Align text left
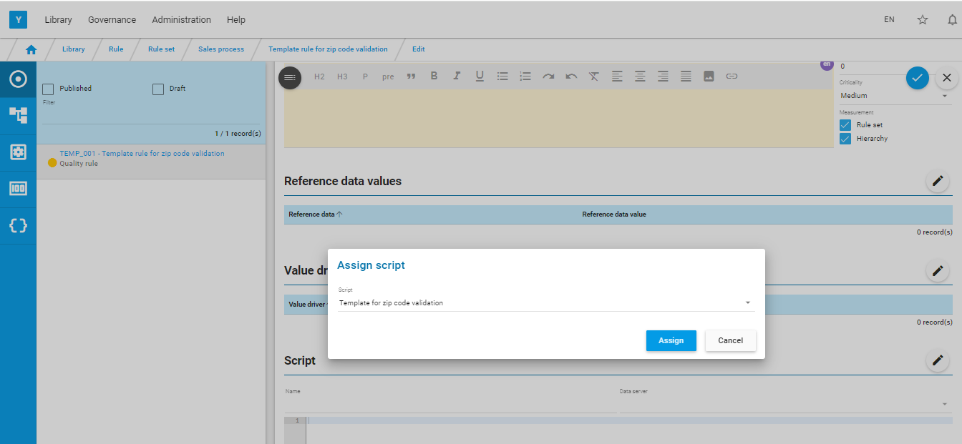Image resolution: width=962 pixels, height=444 pixels. (x=617, y=76)
